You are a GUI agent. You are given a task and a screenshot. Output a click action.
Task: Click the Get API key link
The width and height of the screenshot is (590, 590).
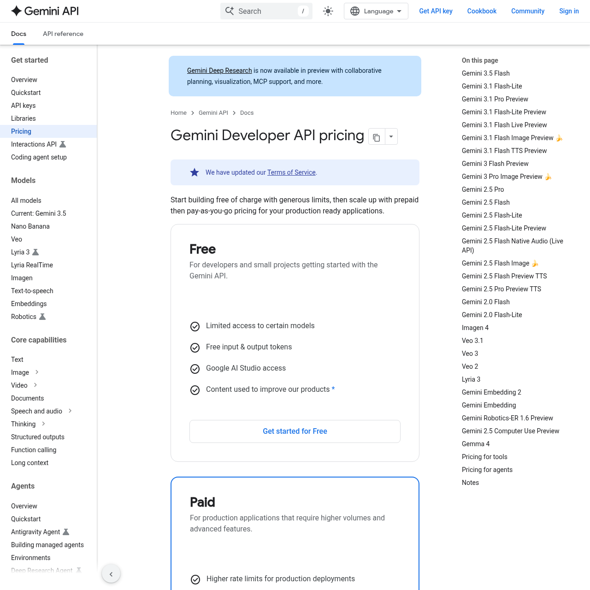click(x=436, y=11)
